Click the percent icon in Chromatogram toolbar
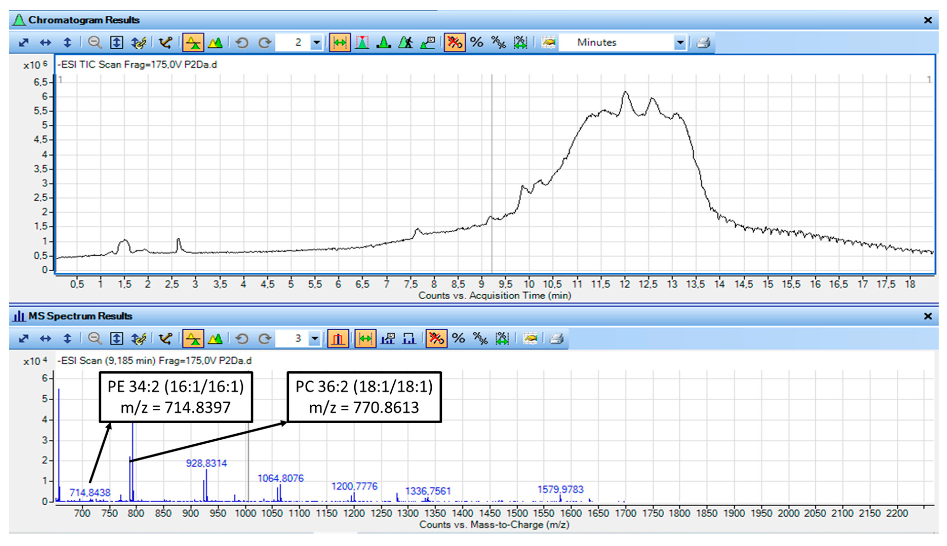947x546 pixels. 476,42
